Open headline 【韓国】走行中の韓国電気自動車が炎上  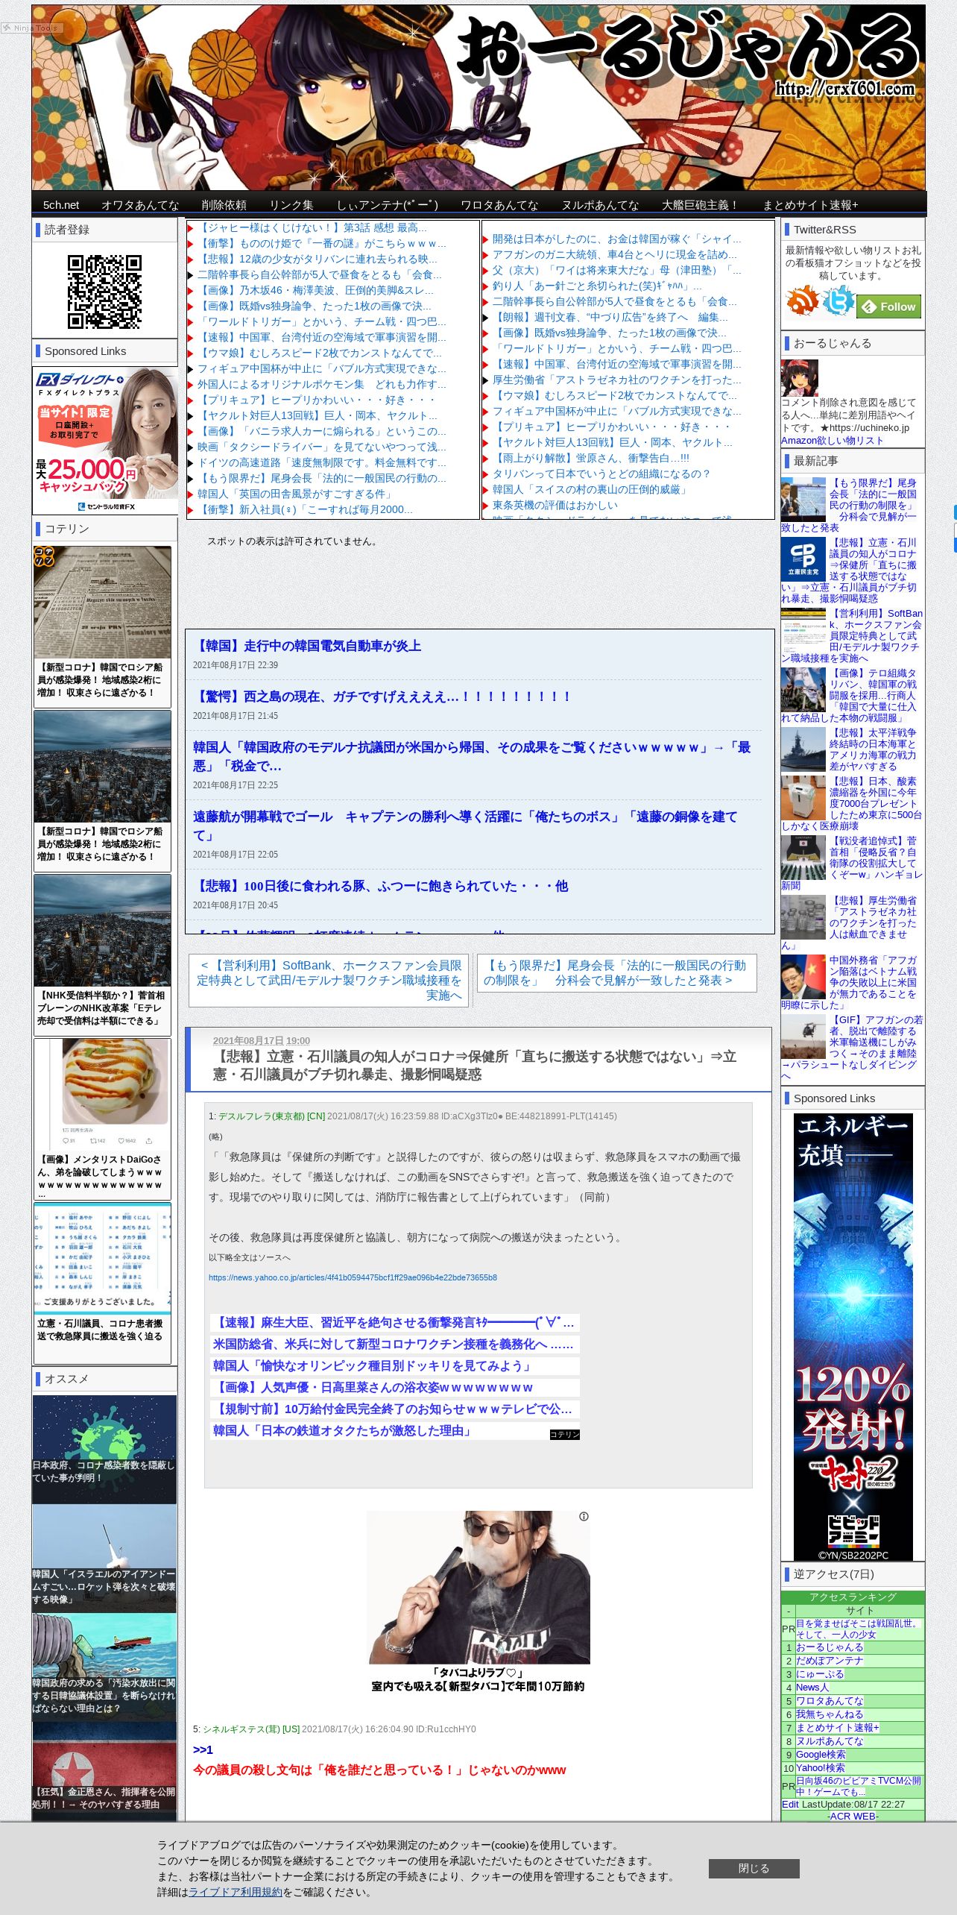[307, 646]
